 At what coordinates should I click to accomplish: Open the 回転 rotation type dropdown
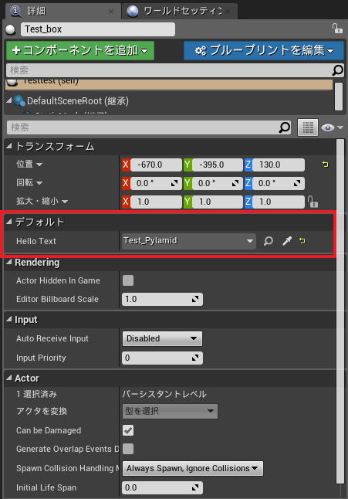pos(39,183)
